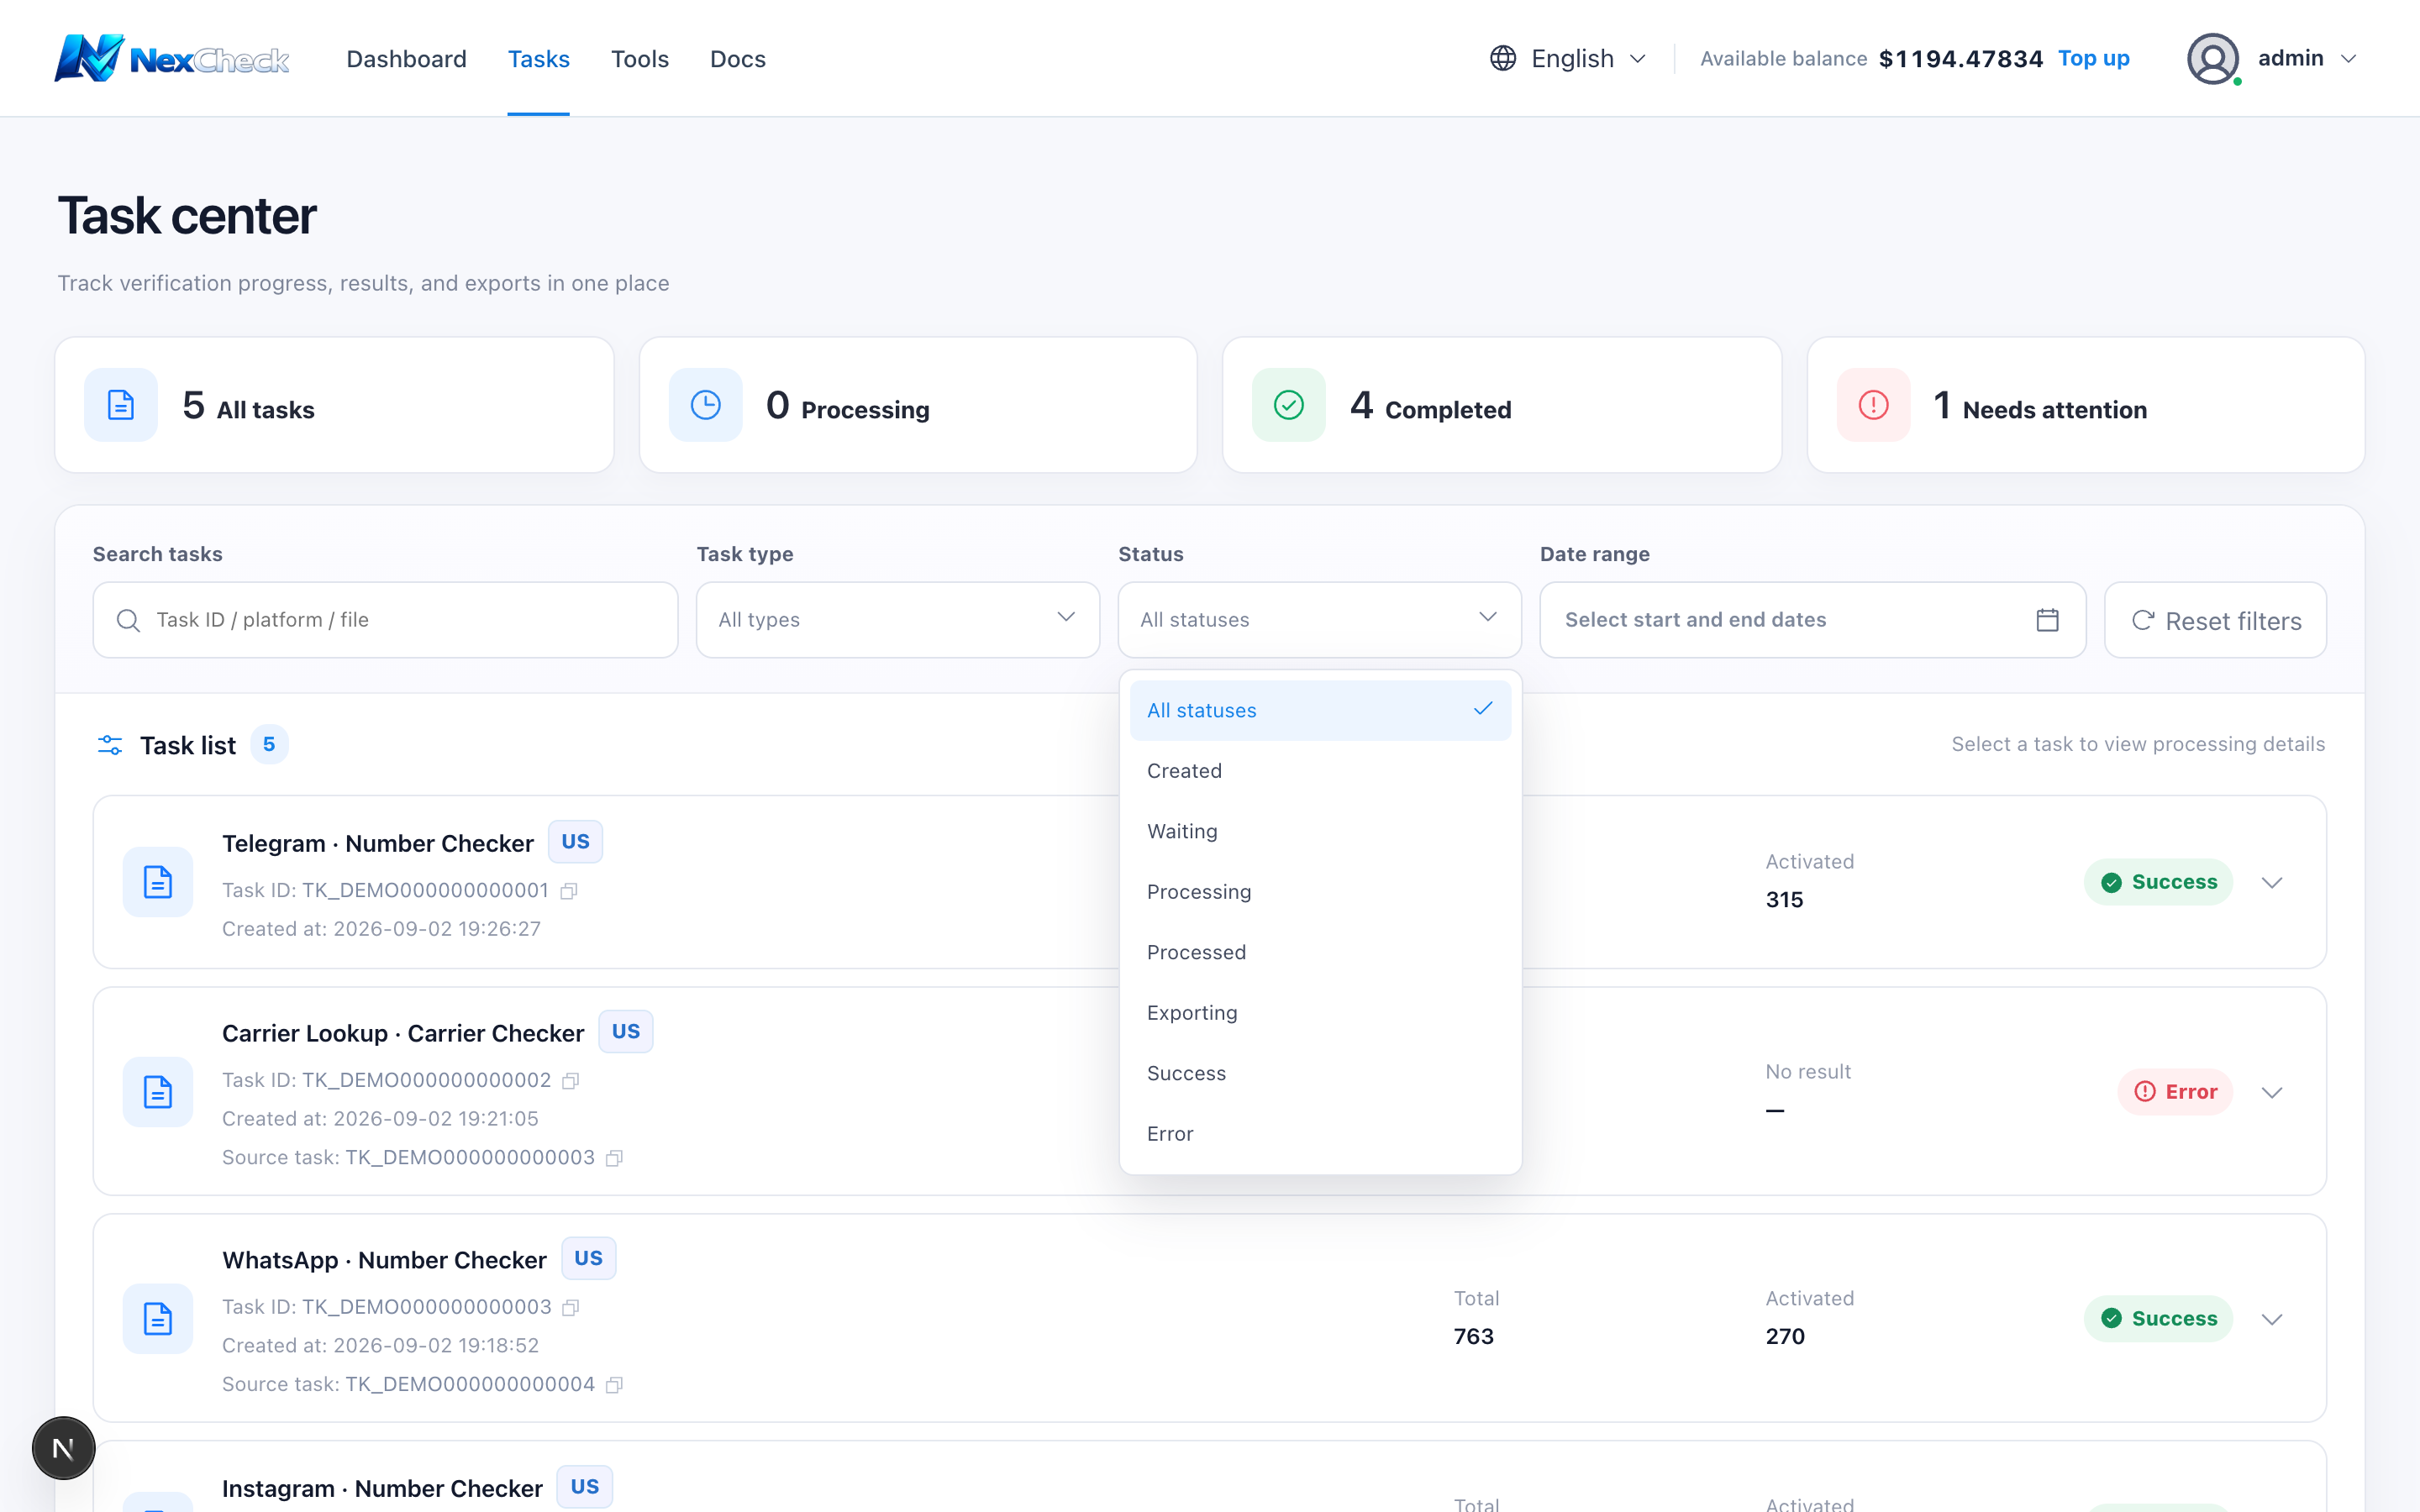Click the Processing clock icon
This screenshot has width=2420, height=1512.
705,405
